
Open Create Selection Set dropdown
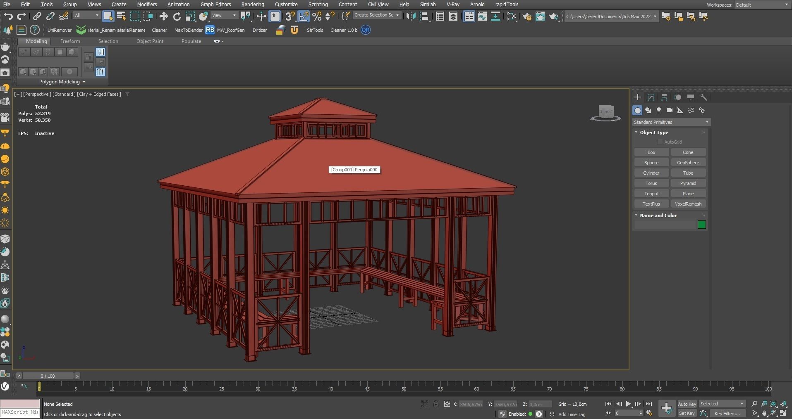[x=377, y=15]
